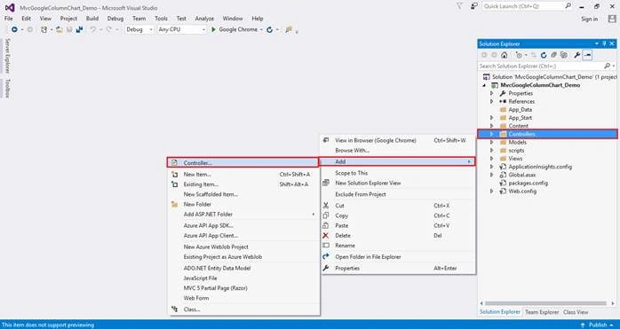This screenshot has height=329, width=620.
Task: Click the New Project toolbar icon
Action: click(x=44, y=29)
